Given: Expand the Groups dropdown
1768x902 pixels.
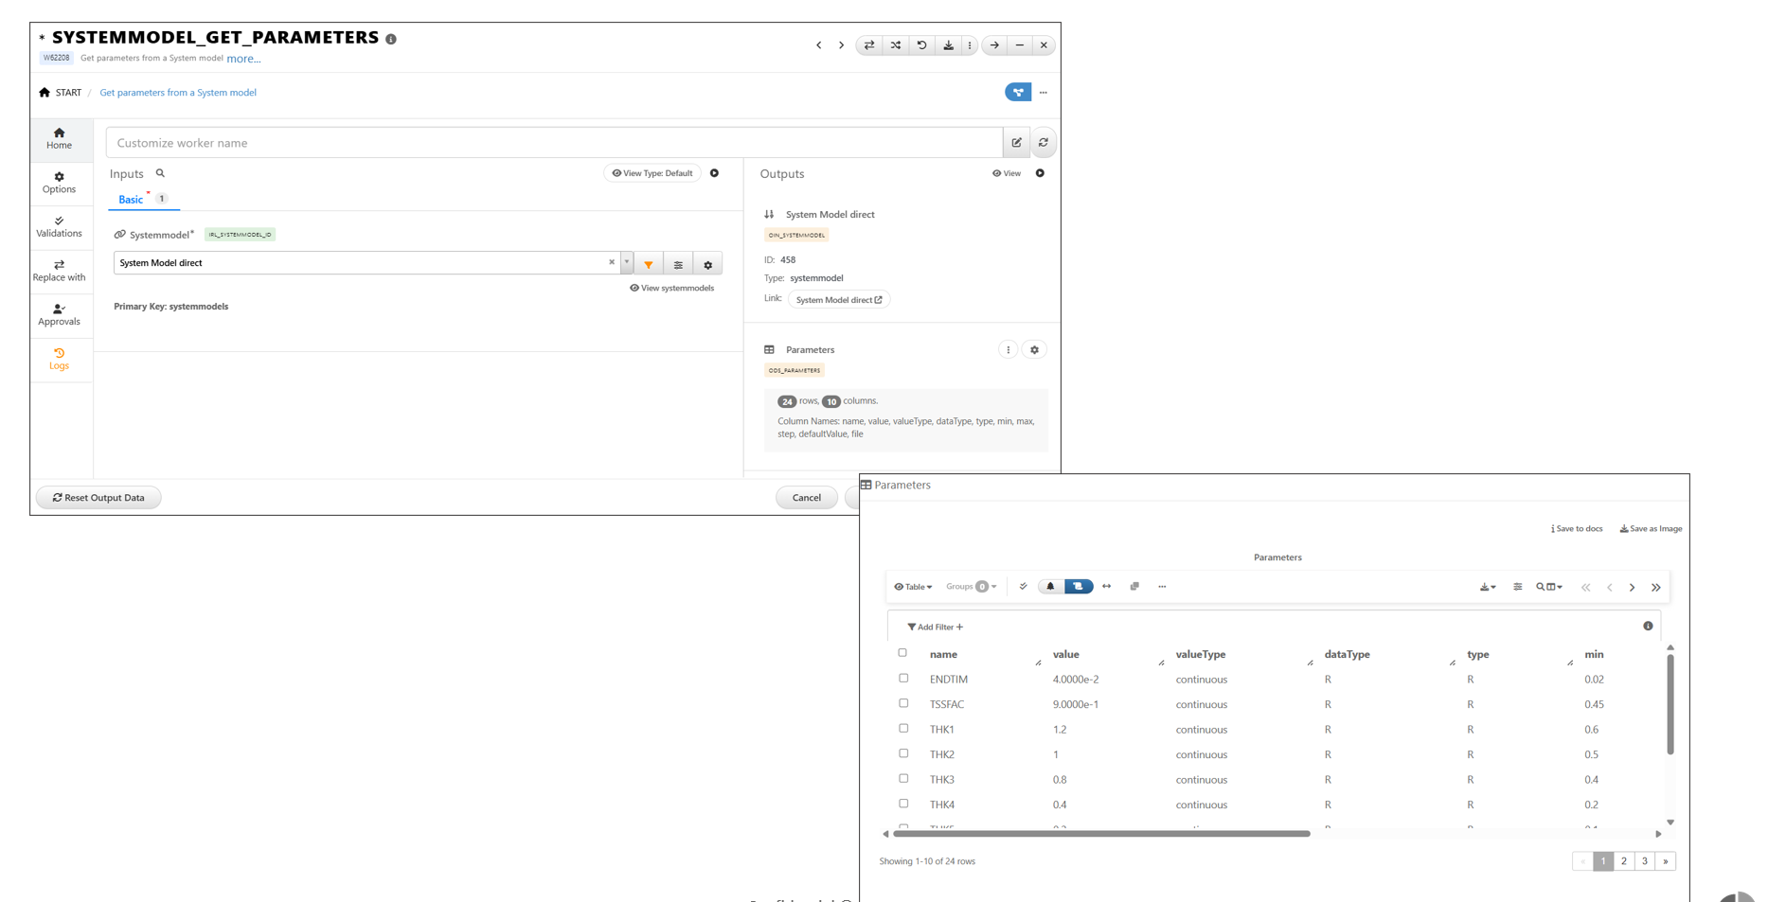Looking at the screenshot, I should pyautogui.click(x=971, y=587).
